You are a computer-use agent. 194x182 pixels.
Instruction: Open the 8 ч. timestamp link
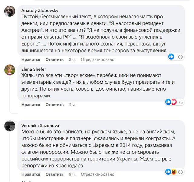click(72, 60)
